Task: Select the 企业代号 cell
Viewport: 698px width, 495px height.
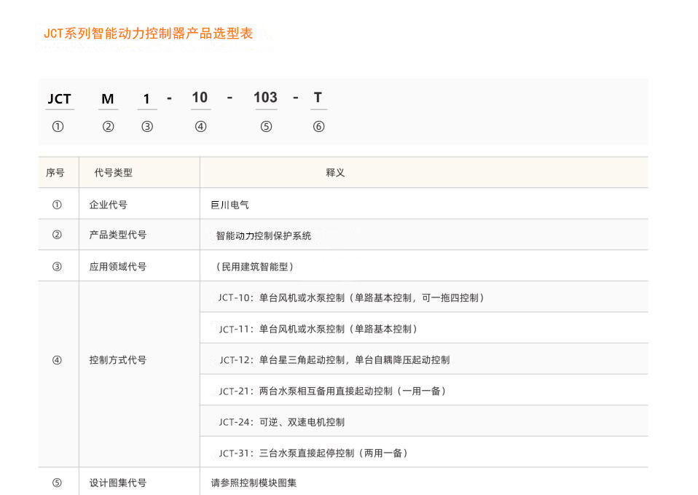Action: 108,205
